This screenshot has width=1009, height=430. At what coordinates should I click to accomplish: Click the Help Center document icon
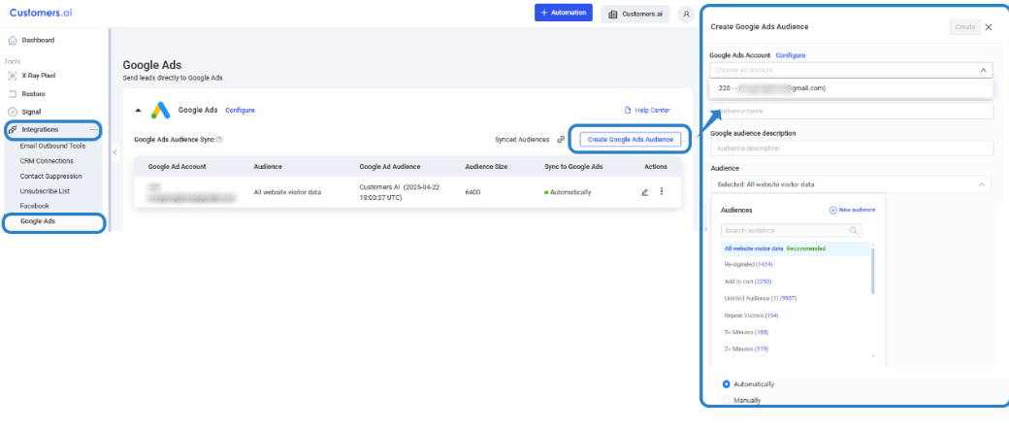628,110
